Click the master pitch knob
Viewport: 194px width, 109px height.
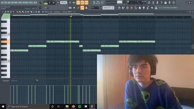[x=40, y=8]
